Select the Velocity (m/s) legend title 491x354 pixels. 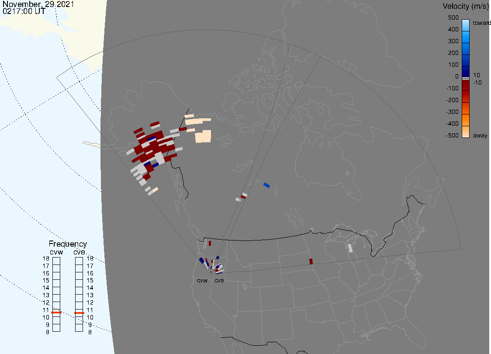pos(465,6)
